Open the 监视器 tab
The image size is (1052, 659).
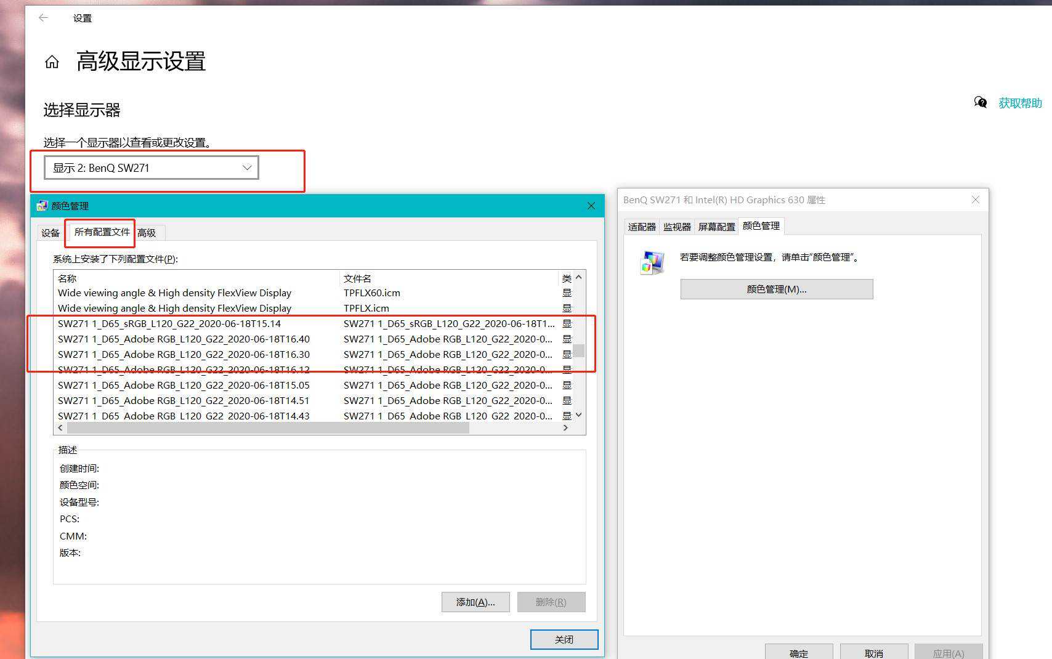pyautogui.click(x=677, y=227)
